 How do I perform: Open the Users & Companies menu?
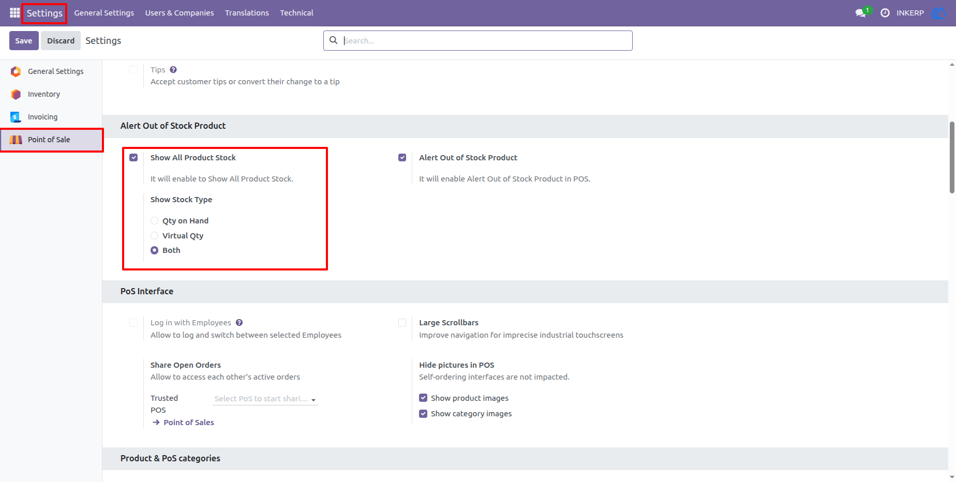tap(180, 13)
